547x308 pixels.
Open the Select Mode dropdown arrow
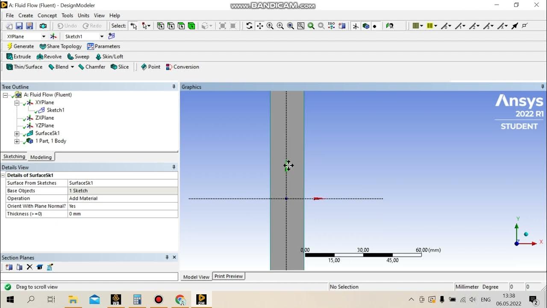[x=150, y=26]
